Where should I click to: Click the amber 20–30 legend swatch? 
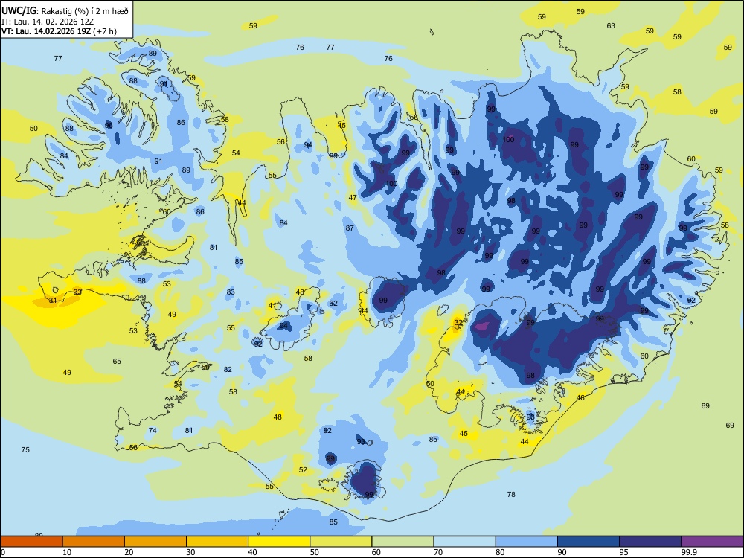pos(155,542)
